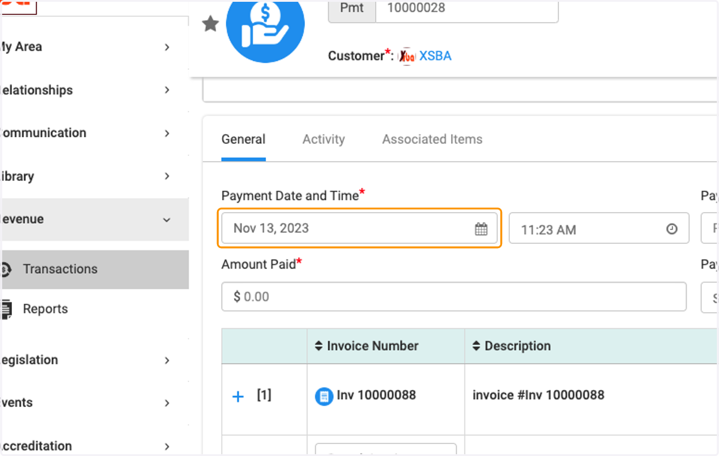Image resolution: width=719 pixels, height=456 pixels.
Task: Click the Reports sidebar icon
Action: coord(6,309)
